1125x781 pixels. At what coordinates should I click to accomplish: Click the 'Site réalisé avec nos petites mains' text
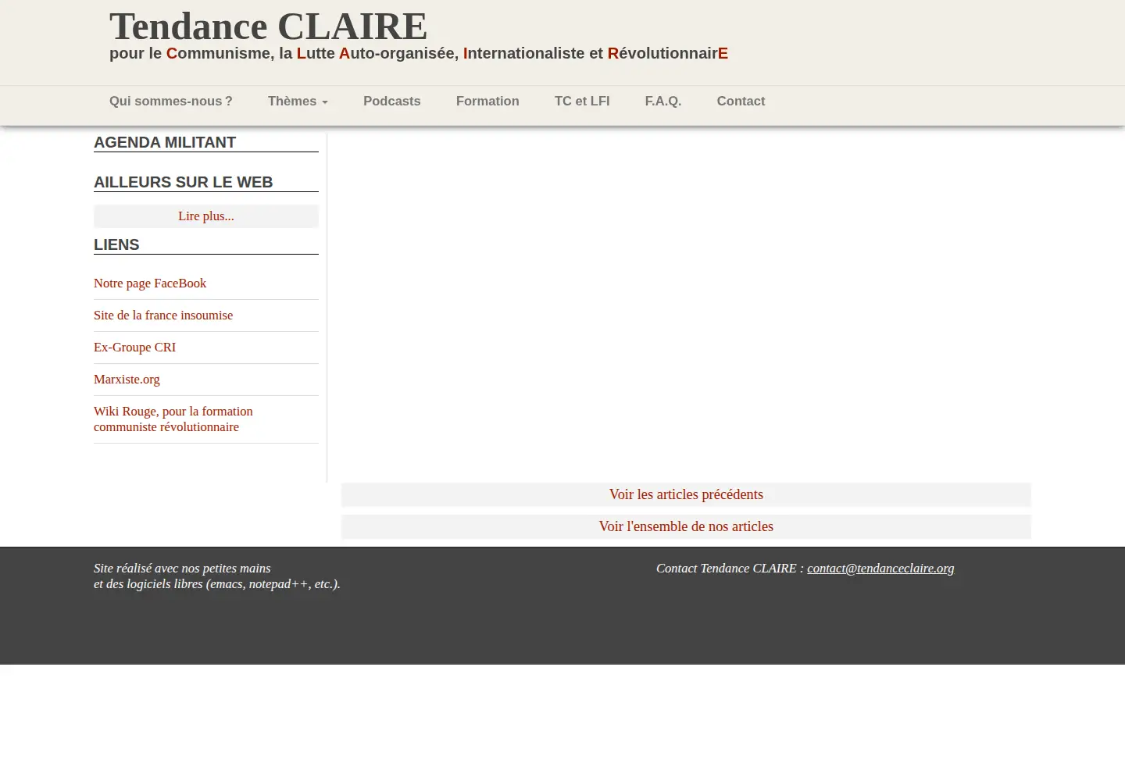182,569
